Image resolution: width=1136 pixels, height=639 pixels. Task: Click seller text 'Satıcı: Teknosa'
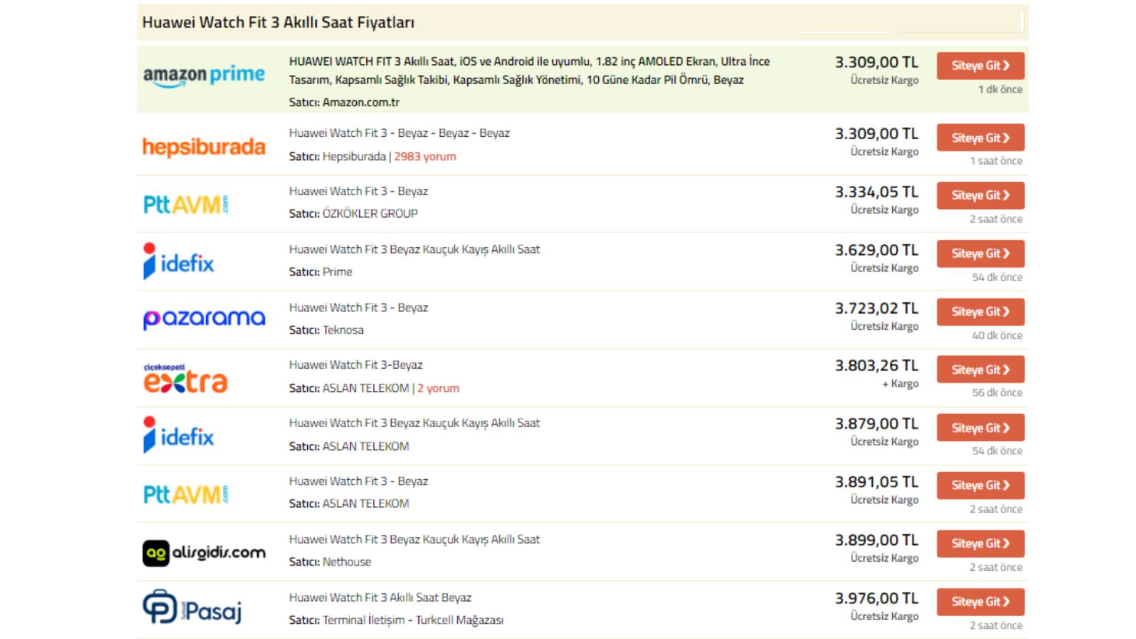pyautogui.click(x=326, y=330)
